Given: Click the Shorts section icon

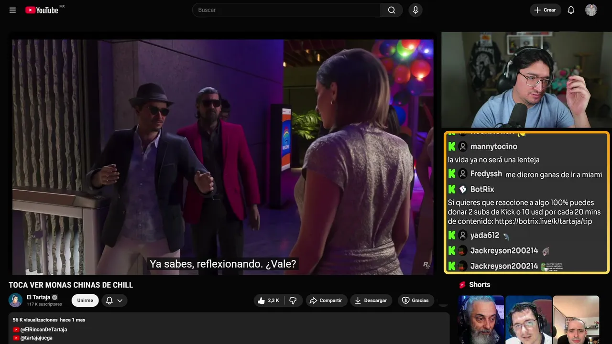Looking at the screenshot, I should click(462, 285).
